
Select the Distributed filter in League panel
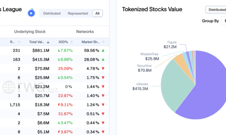point(52,13)
